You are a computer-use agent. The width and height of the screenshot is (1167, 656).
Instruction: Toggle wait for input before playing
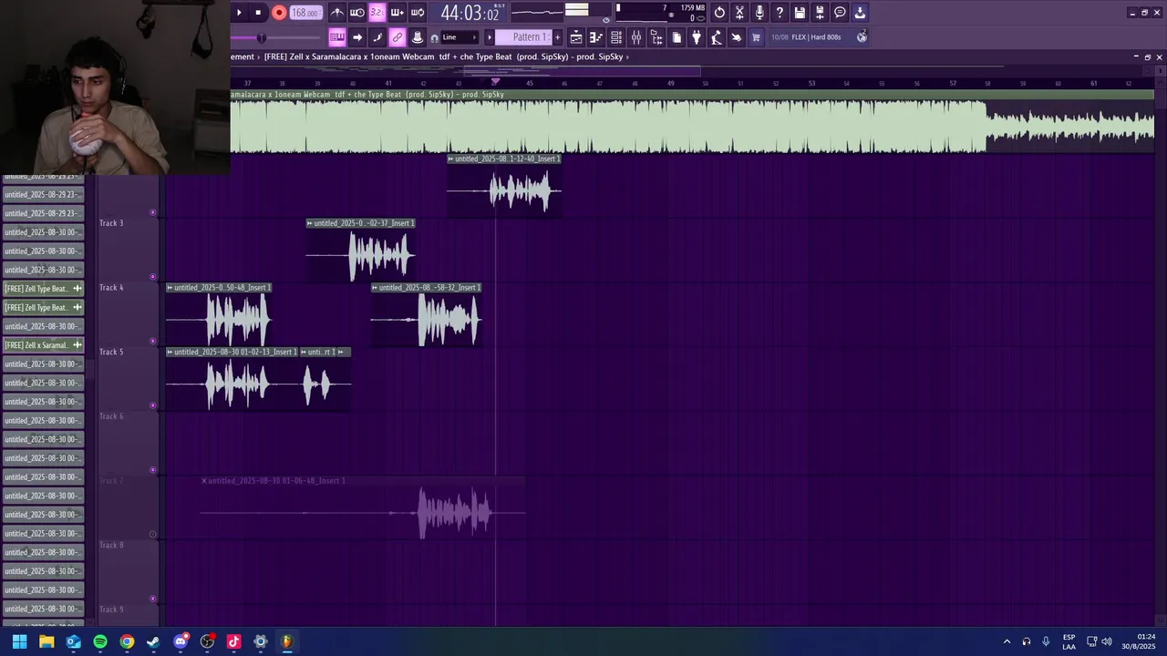point(357,13)
